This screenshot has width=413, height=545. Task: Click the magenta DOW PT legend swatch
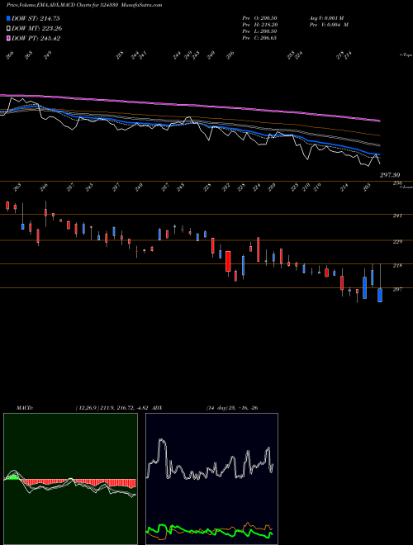coord(9,39)
